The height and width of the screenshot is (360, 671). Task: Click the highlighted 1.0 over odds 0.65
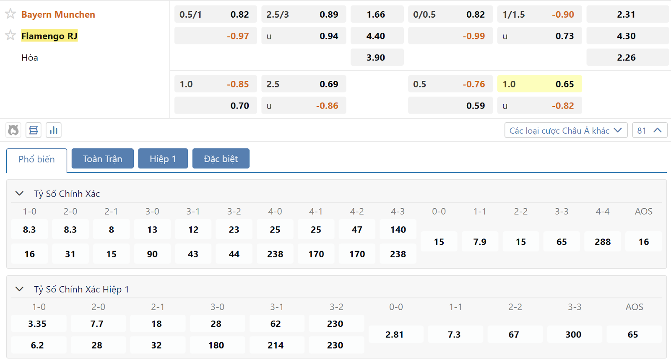pyautogui.click(x=540, y=84)
